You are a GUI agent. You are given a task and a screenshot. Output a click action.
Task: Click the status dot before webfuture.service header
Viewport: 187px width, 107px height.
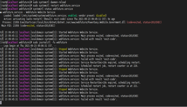[1, 12]
